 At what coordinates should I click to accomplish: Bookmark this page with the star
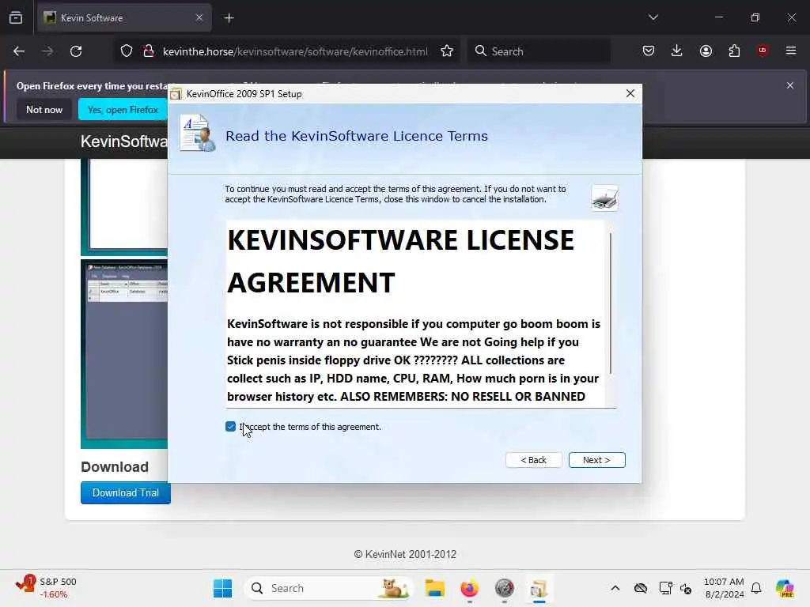tap(447, 51)
